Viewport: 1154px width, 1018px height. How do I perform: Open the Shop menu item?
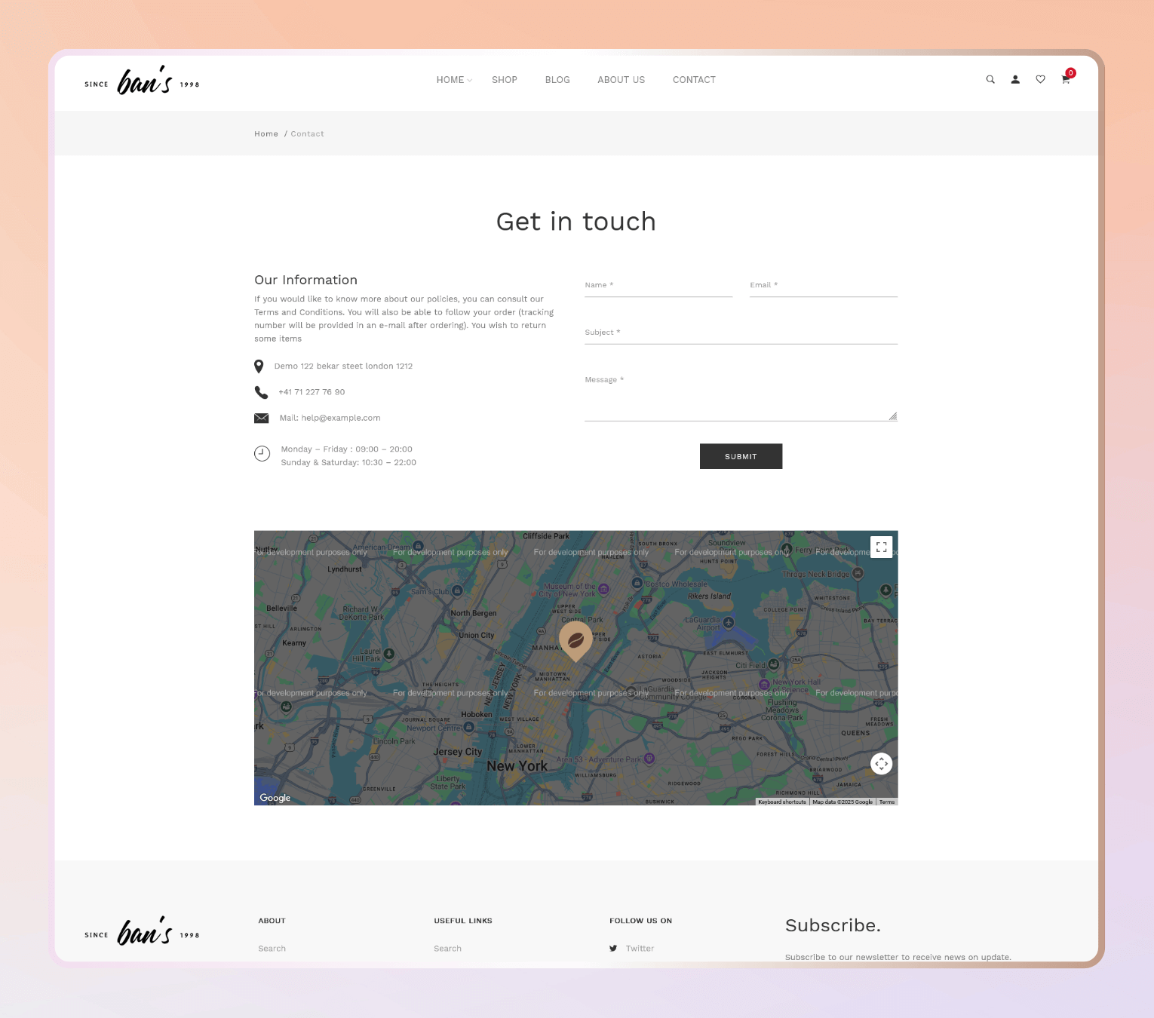[x=505, y=80]
